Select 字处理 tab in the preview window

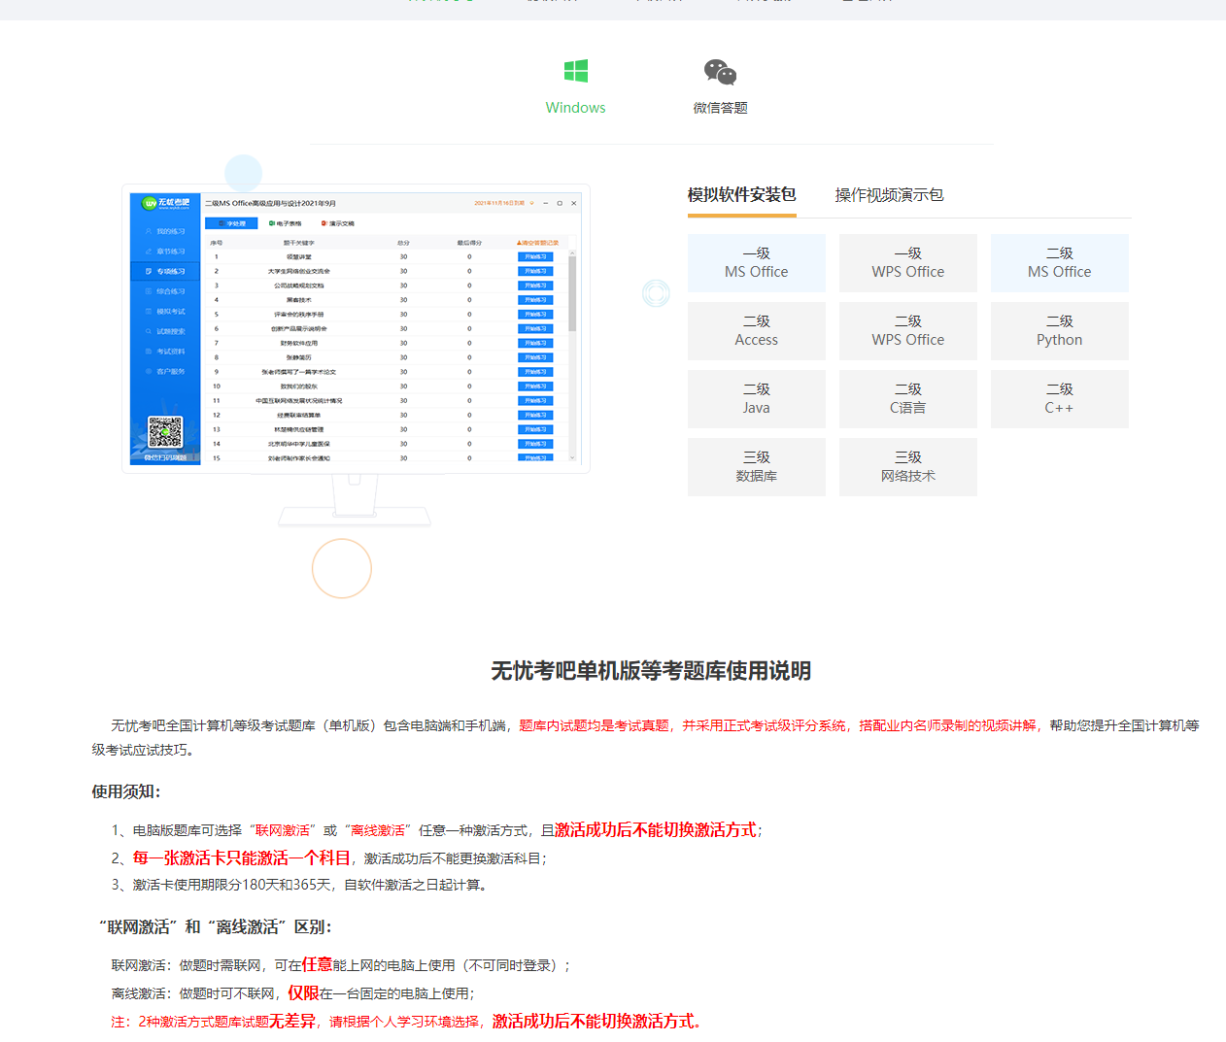coord(232,223)
